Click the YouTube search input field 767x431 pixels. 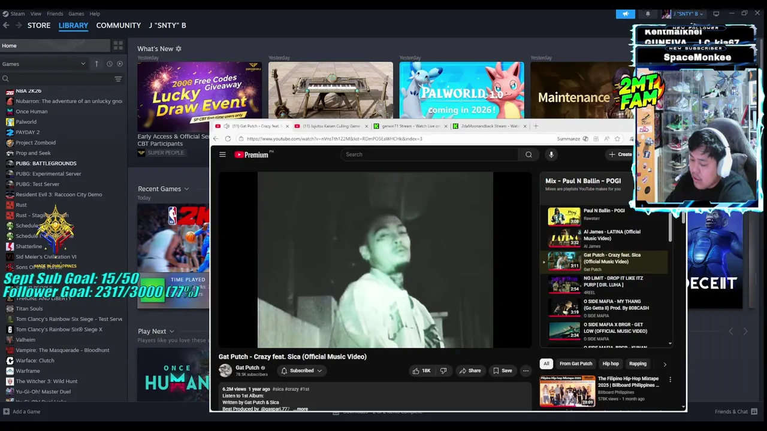click(428, 154)
